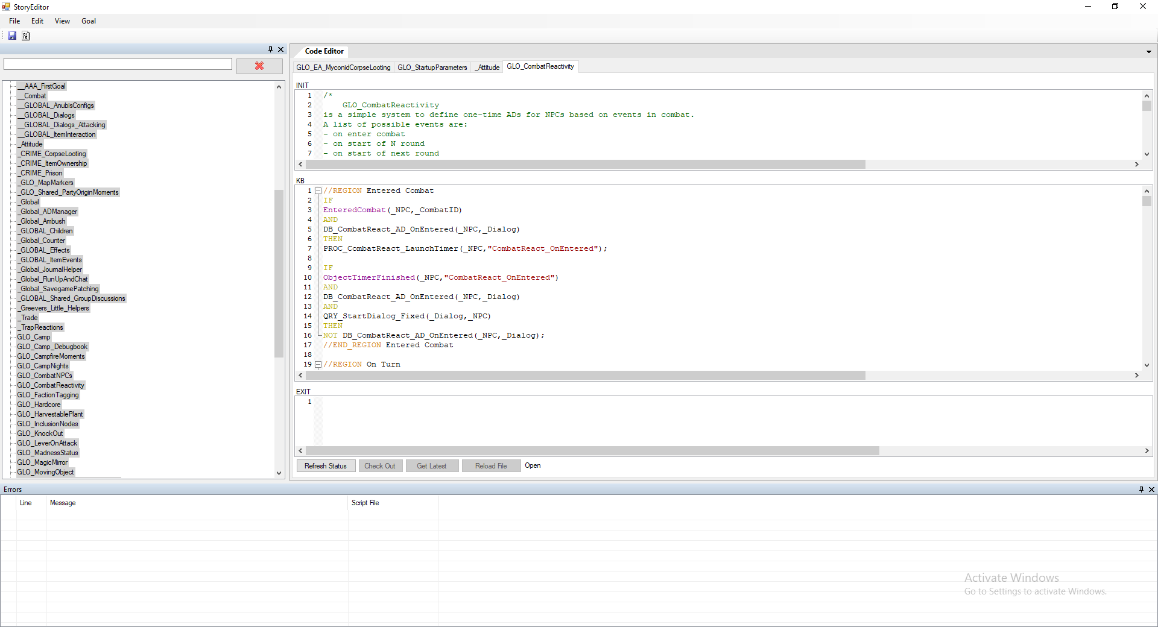The width and height of the screenshot is (1158, 627).
Task: Click the Script File column header
Action: point(393,503)
